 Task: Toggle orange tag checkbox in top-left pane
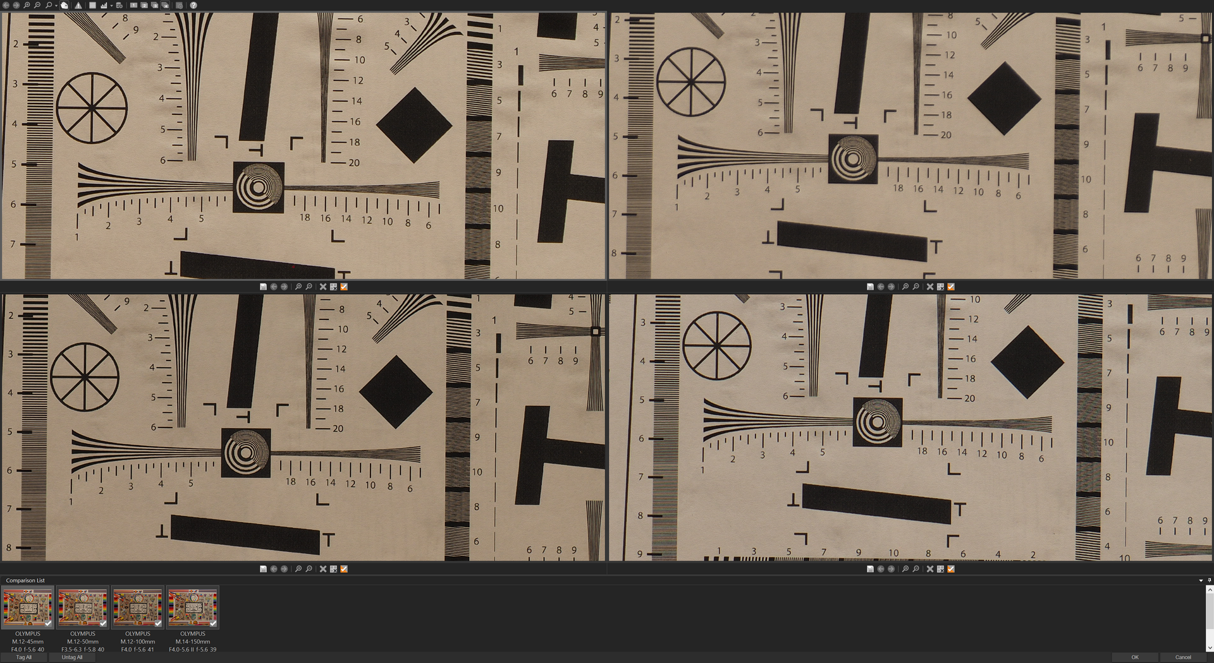point(344,287)
